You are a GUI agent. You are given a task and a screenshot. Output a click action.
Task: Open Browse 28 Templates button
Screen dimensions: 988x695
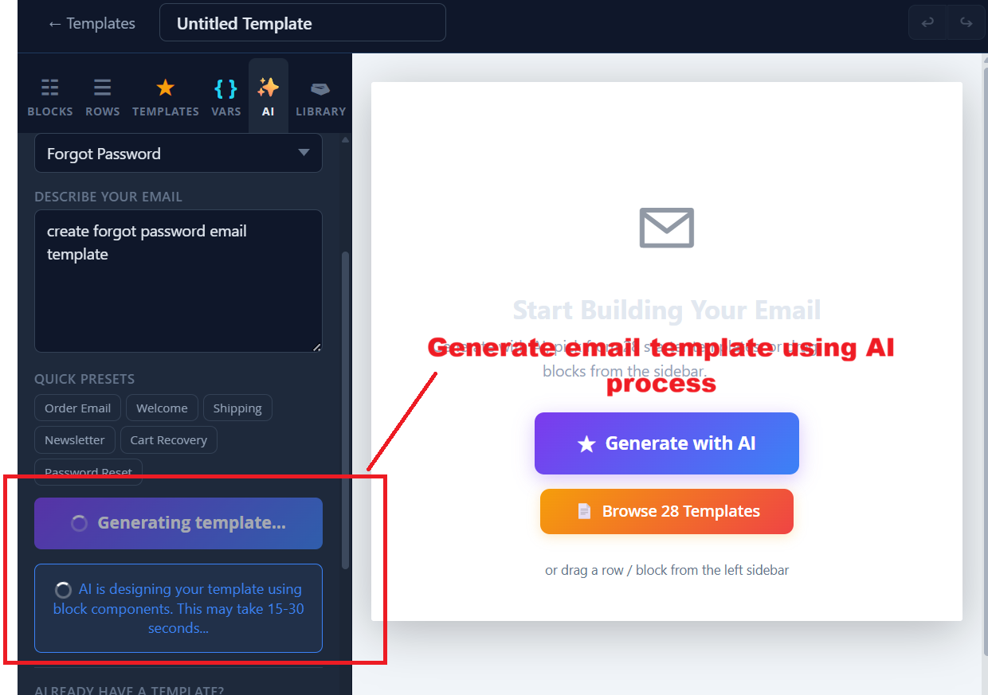coord(667,511)
